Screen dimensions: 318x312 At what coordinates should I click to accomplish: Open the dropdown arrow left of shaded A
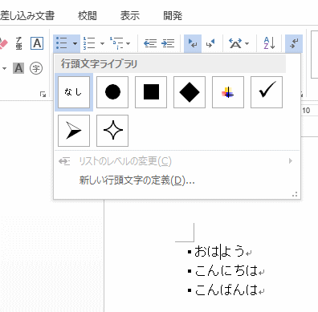(4, 68)
